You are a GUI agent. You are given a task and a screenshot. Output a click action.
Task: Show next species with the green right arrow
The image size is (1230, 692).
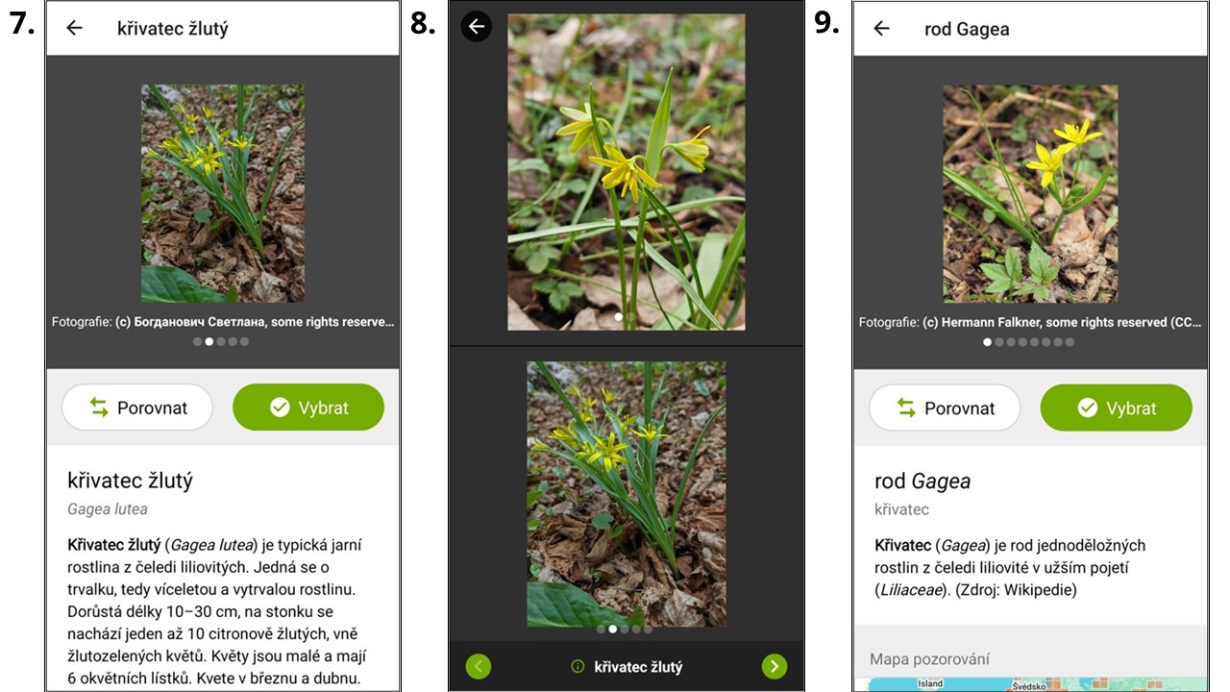click(x=775, y=666)
